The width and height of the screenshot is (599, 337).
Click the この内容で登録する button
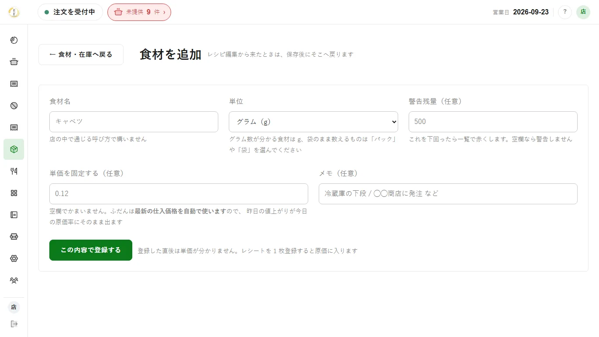point(91,250)
